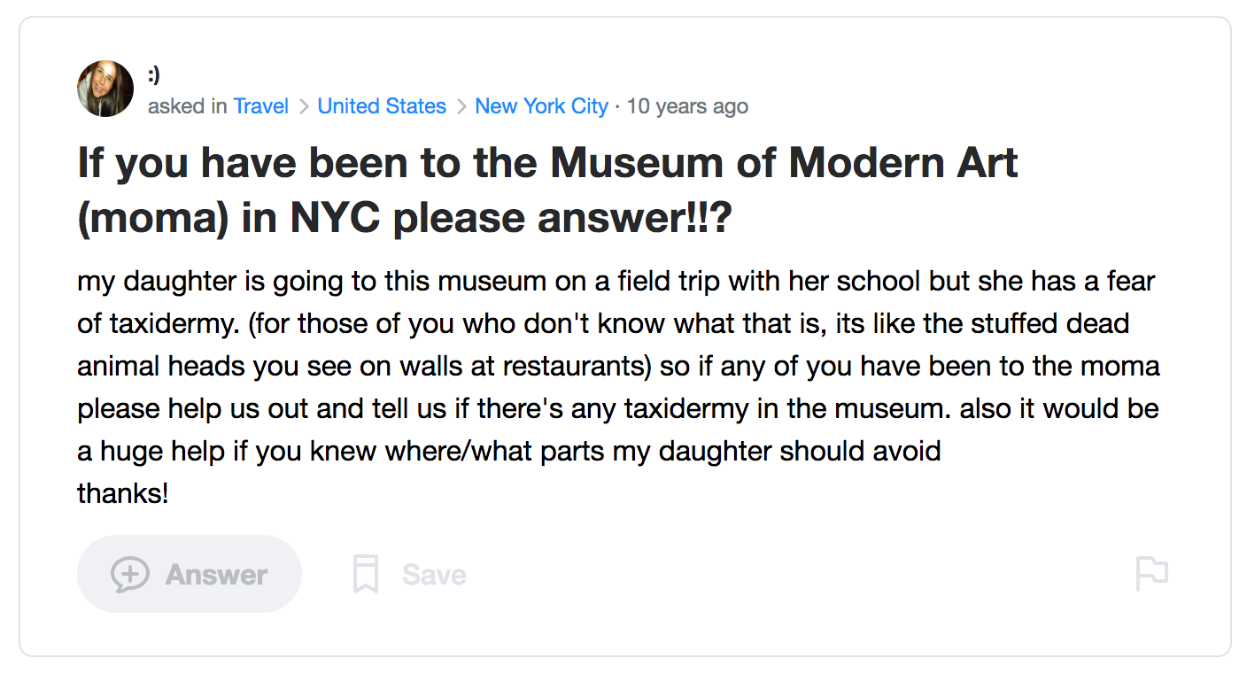This screenshot has width=1247, height=674.
Task: Click the chevron before New York City
Action: [461, 107]
